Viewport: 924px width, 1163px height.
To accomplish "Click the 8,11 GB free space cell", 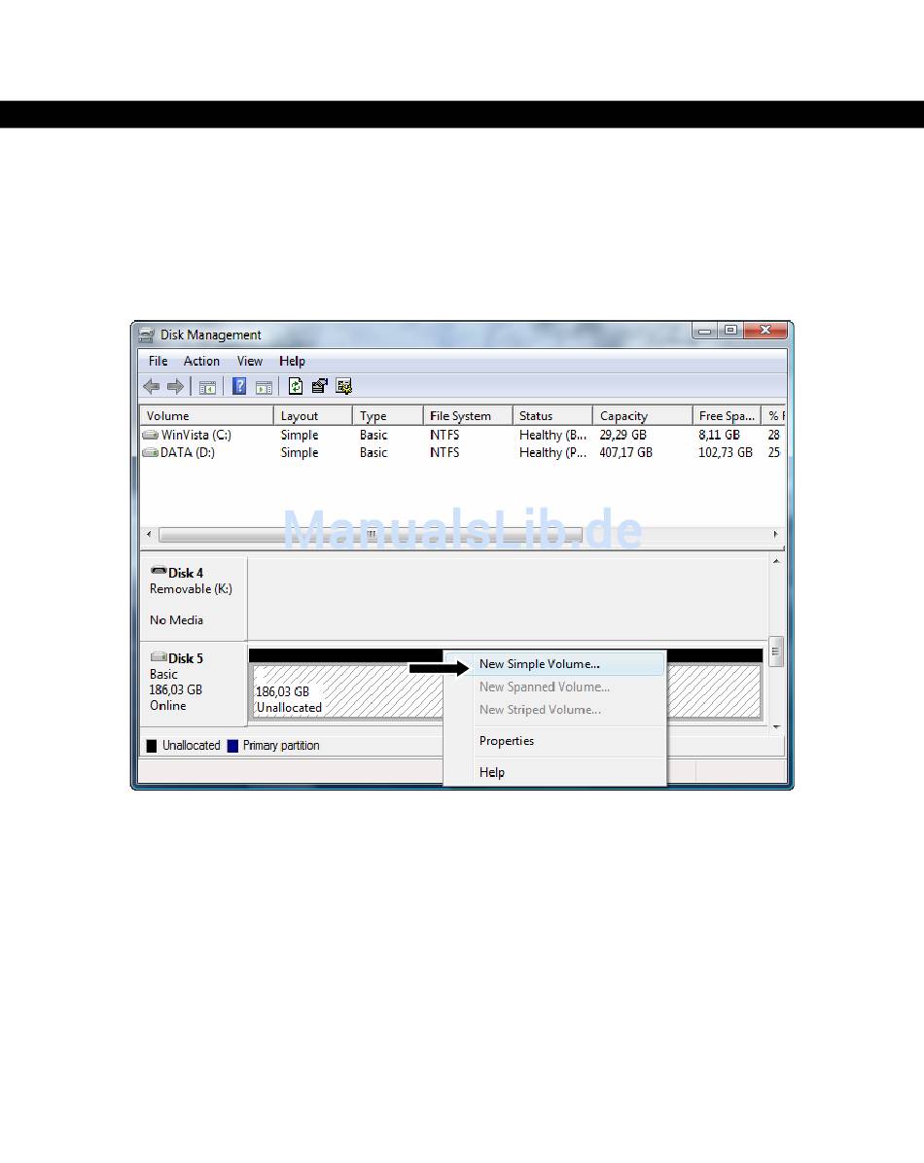I will coord(719,435).
